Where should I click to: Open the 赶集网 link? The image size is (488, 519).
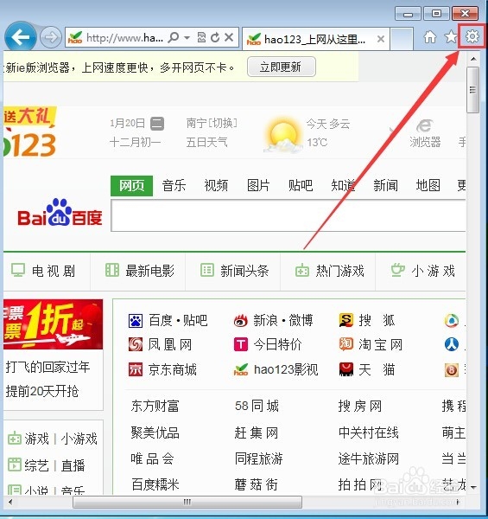click(x=257, y=432)
